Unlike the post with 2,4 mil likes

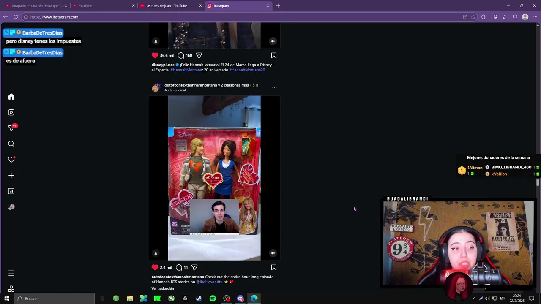click(155, 267)
